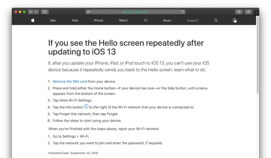Viewport: 271px width, 158px height.
Task: Open the Share menu icon
Action: [239, 12]
